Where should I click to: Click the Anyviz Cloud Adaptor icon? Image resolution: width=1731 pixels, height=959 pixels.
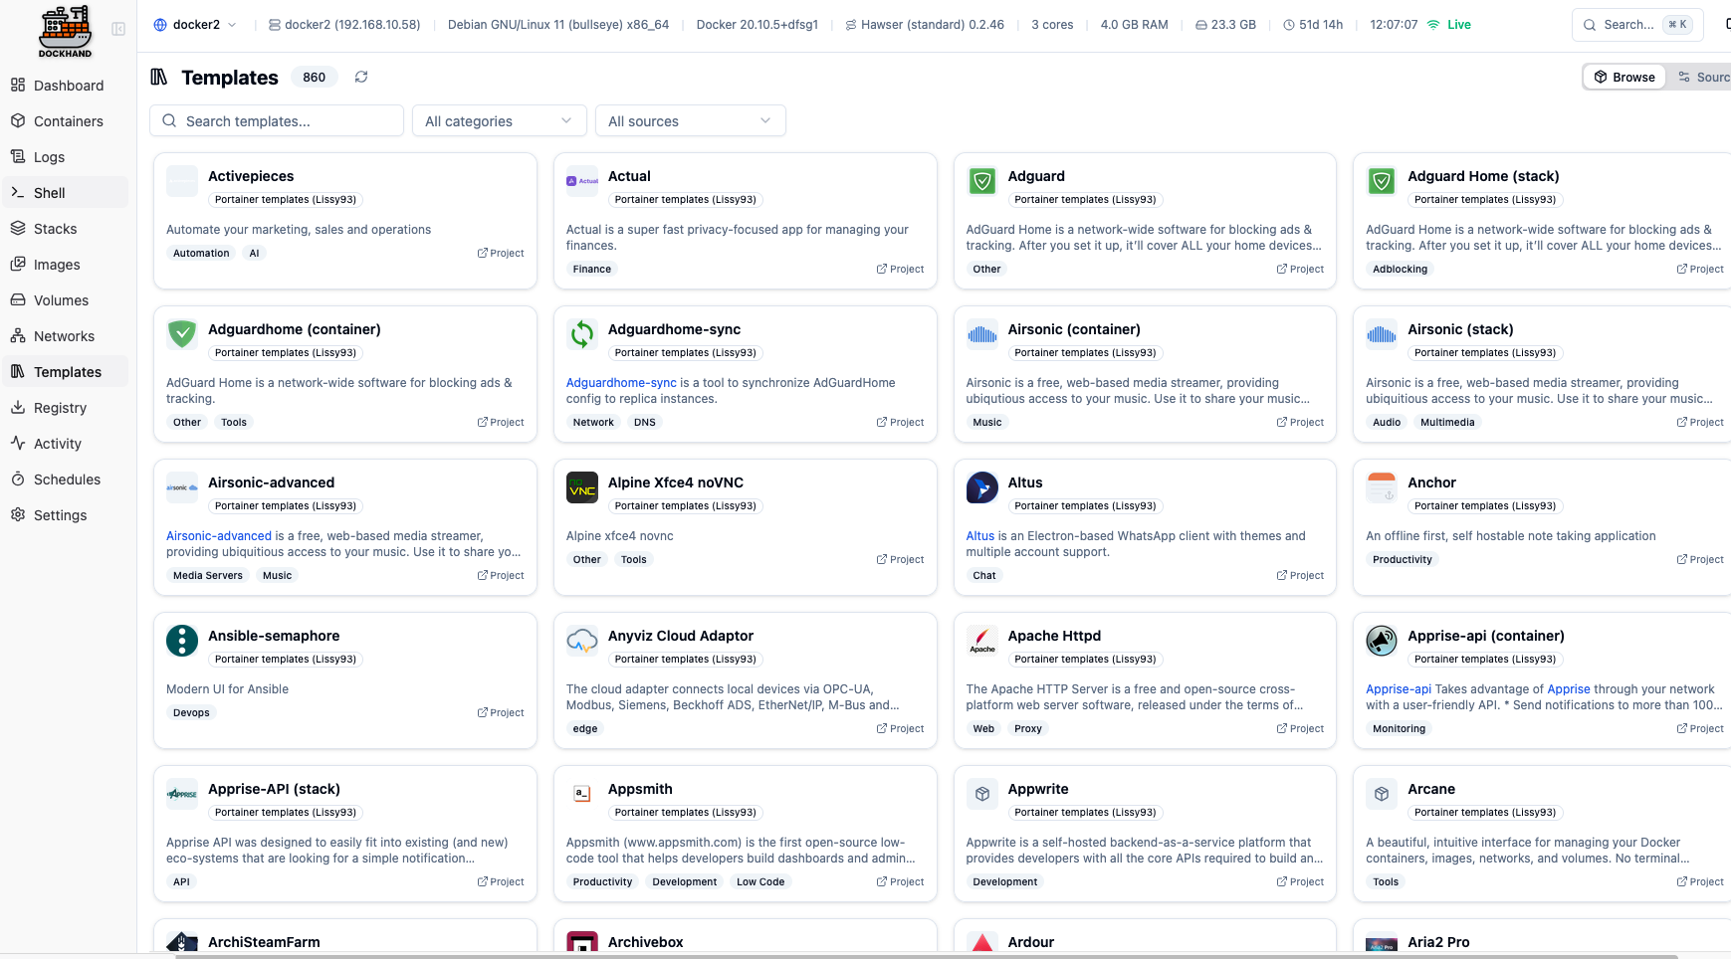tap(582, 641)
